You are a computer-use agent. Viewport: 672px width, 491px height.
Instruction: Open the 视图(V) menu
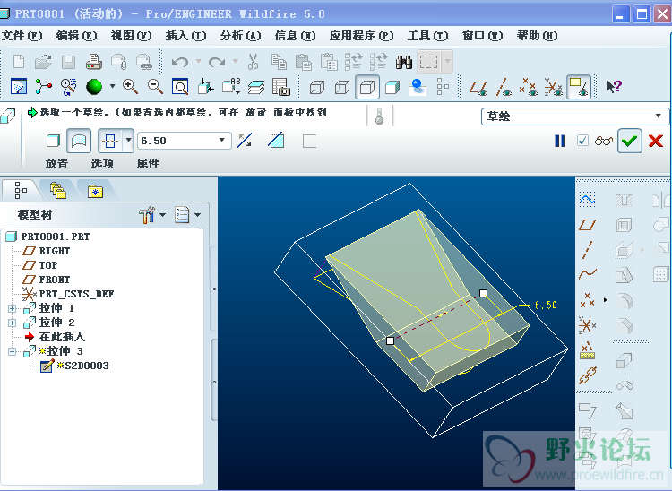(131, 36)
